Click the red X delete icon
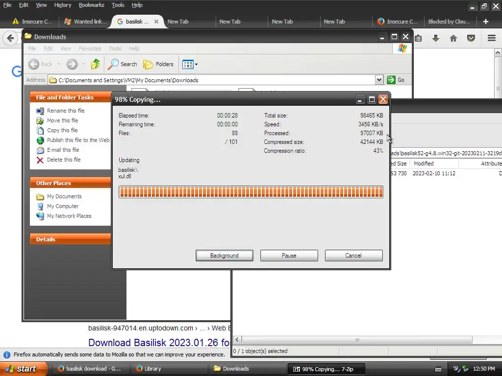The height and width of the screenshot is (376, 502). pos(40,160)
